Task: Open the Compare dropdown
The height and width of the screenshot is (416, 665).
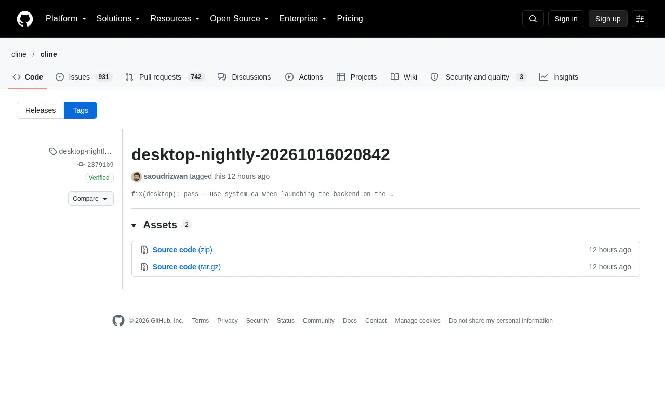Action: pyautogui.click(x=91, y=199)
